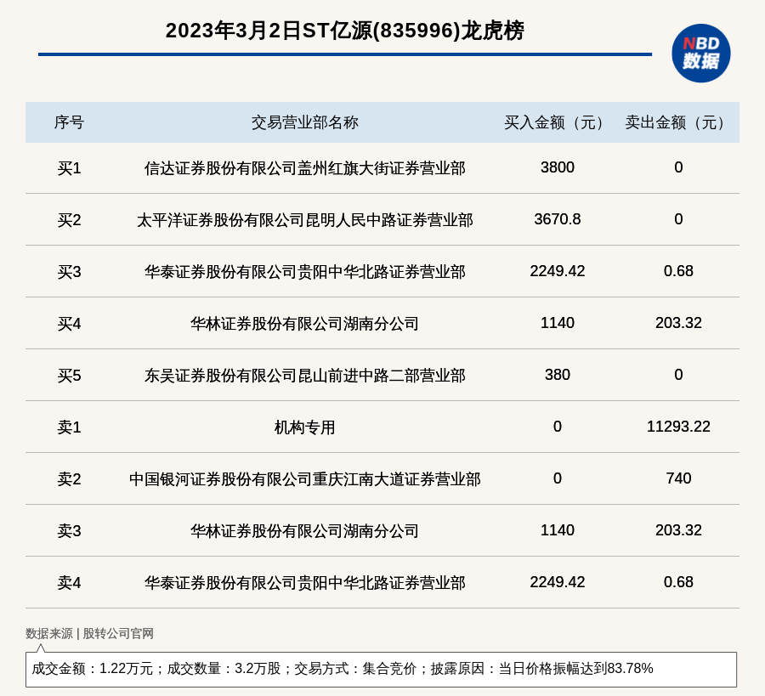Click the buy amount 3800
The width and height of the screenshot is (765, 696).
(557, 167)
